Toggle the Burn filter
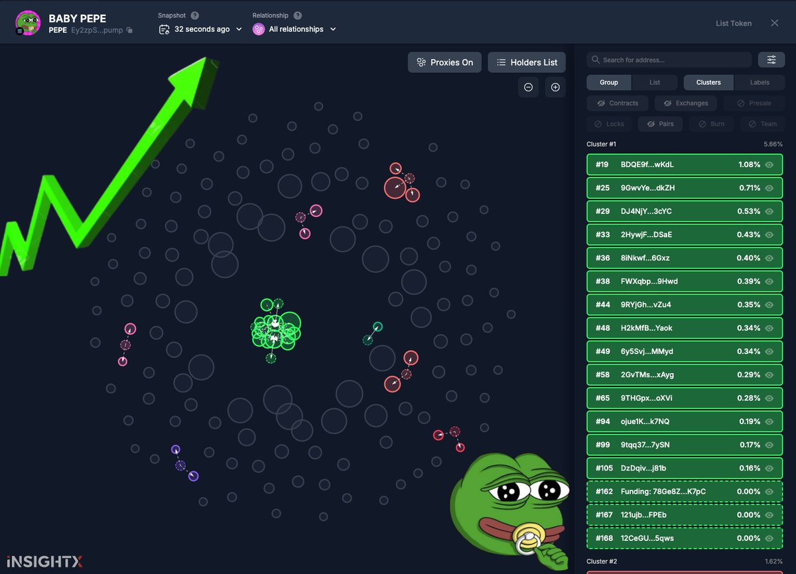The width and height of the screenshot is (796, 574). point(712,124)
